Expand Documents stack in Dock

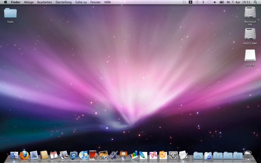[x=228, y=156]
